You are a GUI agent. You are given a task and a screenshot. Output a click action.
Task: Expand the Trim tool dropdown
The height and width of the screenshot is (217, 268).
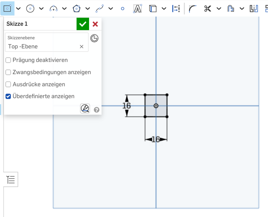[x=218, y=8]
